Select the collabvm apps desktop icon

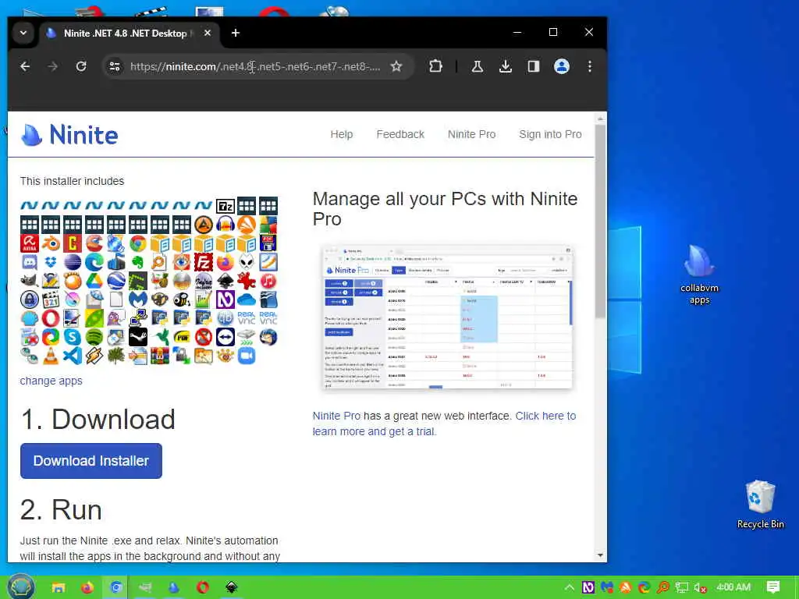(x=700, y=275)
